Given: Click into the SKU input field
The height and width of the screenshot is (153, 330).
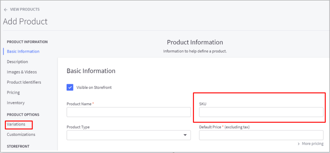Looking at the screenshot, I should (261, 112).
